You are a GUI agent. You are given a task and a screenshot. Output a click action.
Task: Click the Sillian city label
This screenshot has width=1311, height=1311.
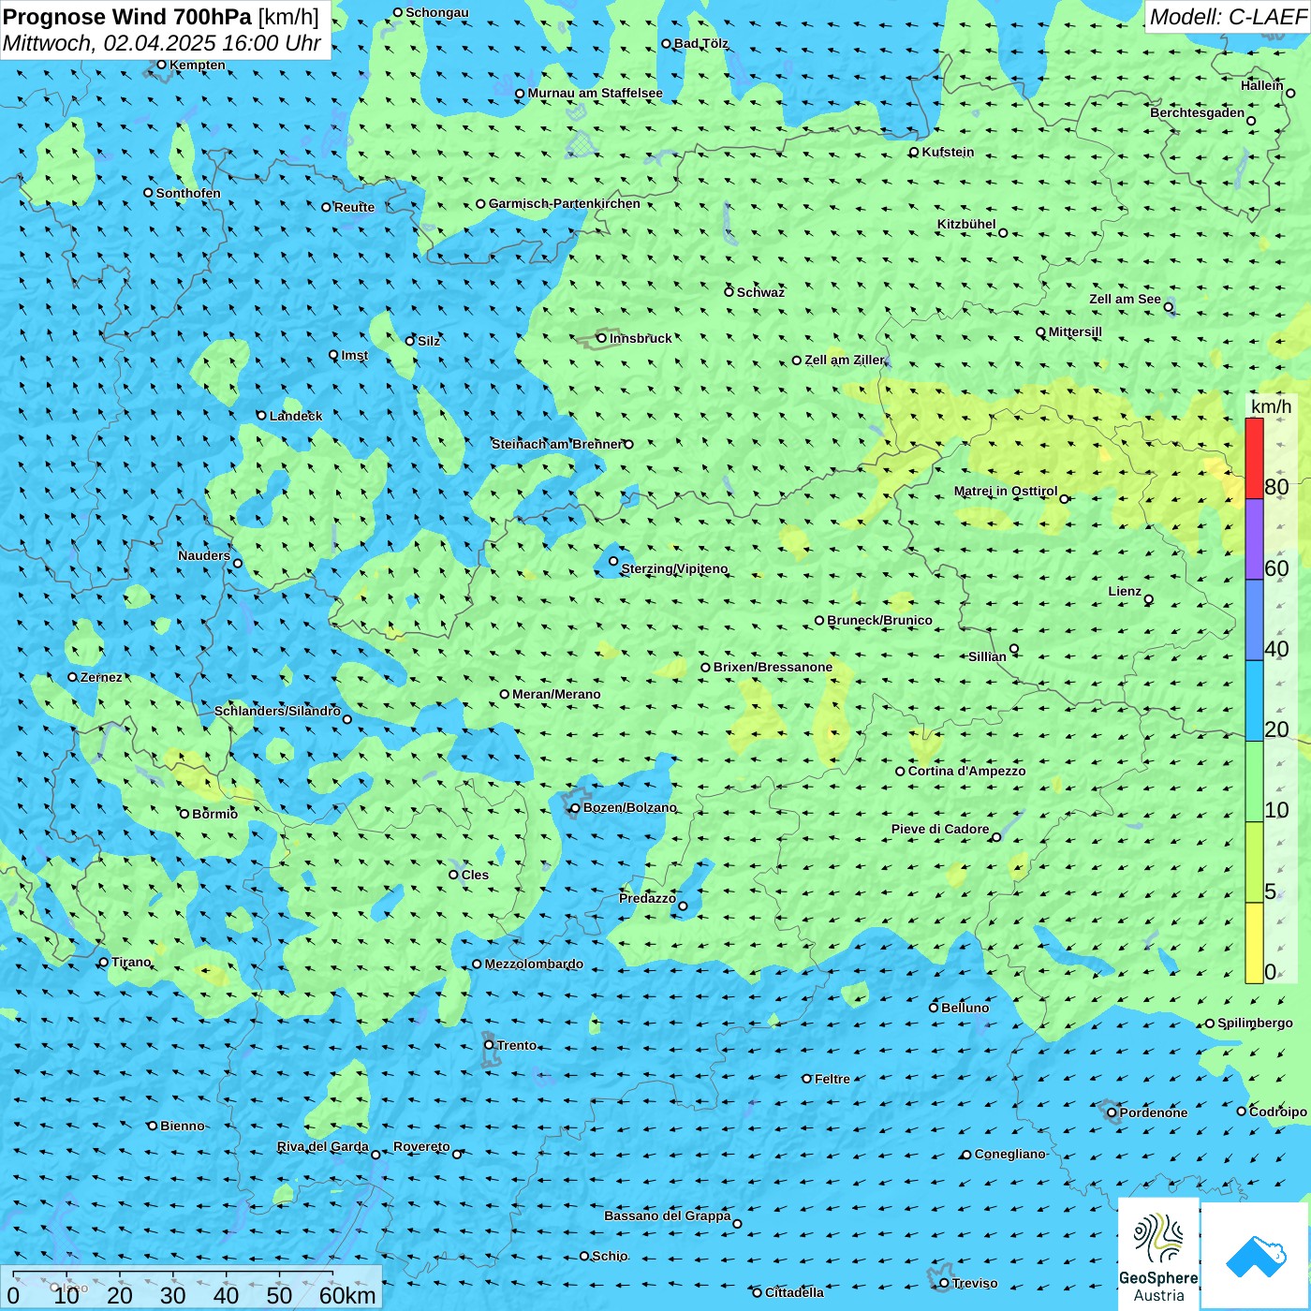click(x=987, y=656)
